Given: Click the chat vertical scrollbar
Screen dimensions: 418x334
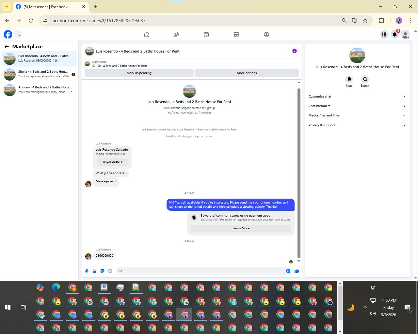Looking at the screenshot, I should point(299,173).
